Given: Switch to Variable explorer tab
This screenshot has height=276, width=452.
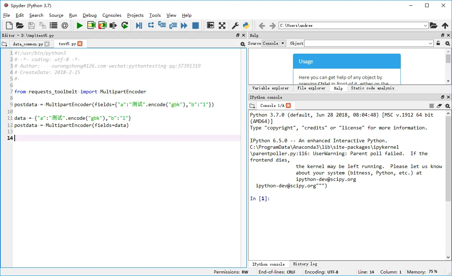Looking at the screenshot, I should (270, 88).
